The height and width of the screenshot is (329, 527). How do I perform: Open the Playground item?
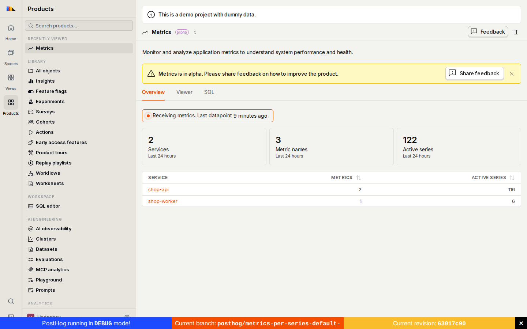79,280
